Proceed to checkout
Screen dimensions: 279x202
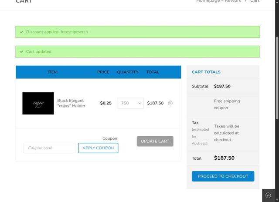coord(223,176)
